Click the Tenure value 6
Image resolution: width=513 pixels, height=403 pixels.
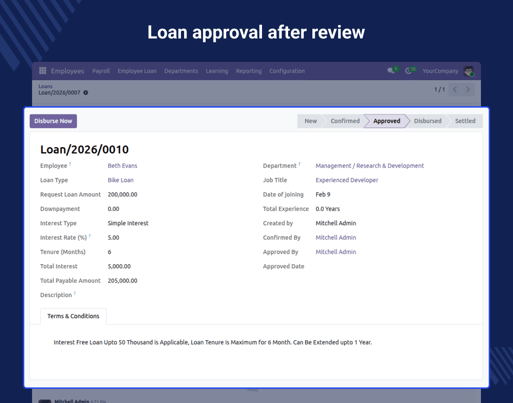click(109, 252)
